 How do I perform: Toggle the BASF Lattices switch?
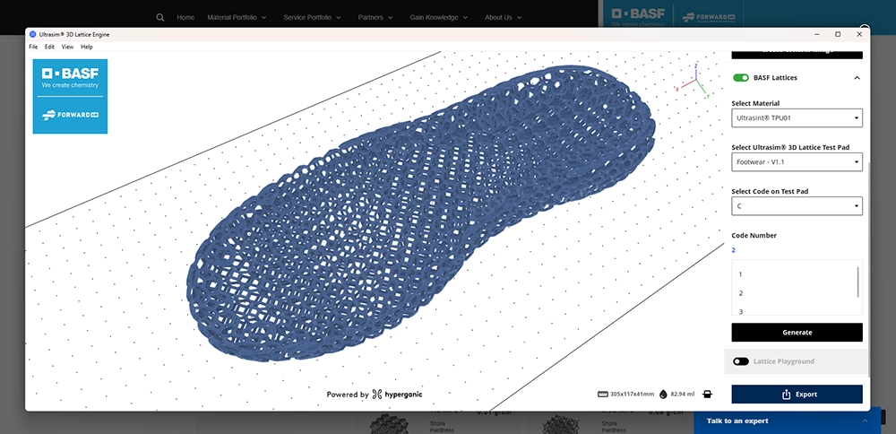point(741,78)
